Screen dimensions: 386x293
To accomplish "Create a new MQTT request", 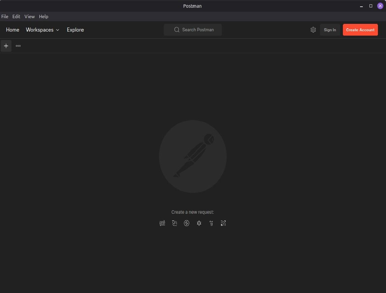I will 223,223.
